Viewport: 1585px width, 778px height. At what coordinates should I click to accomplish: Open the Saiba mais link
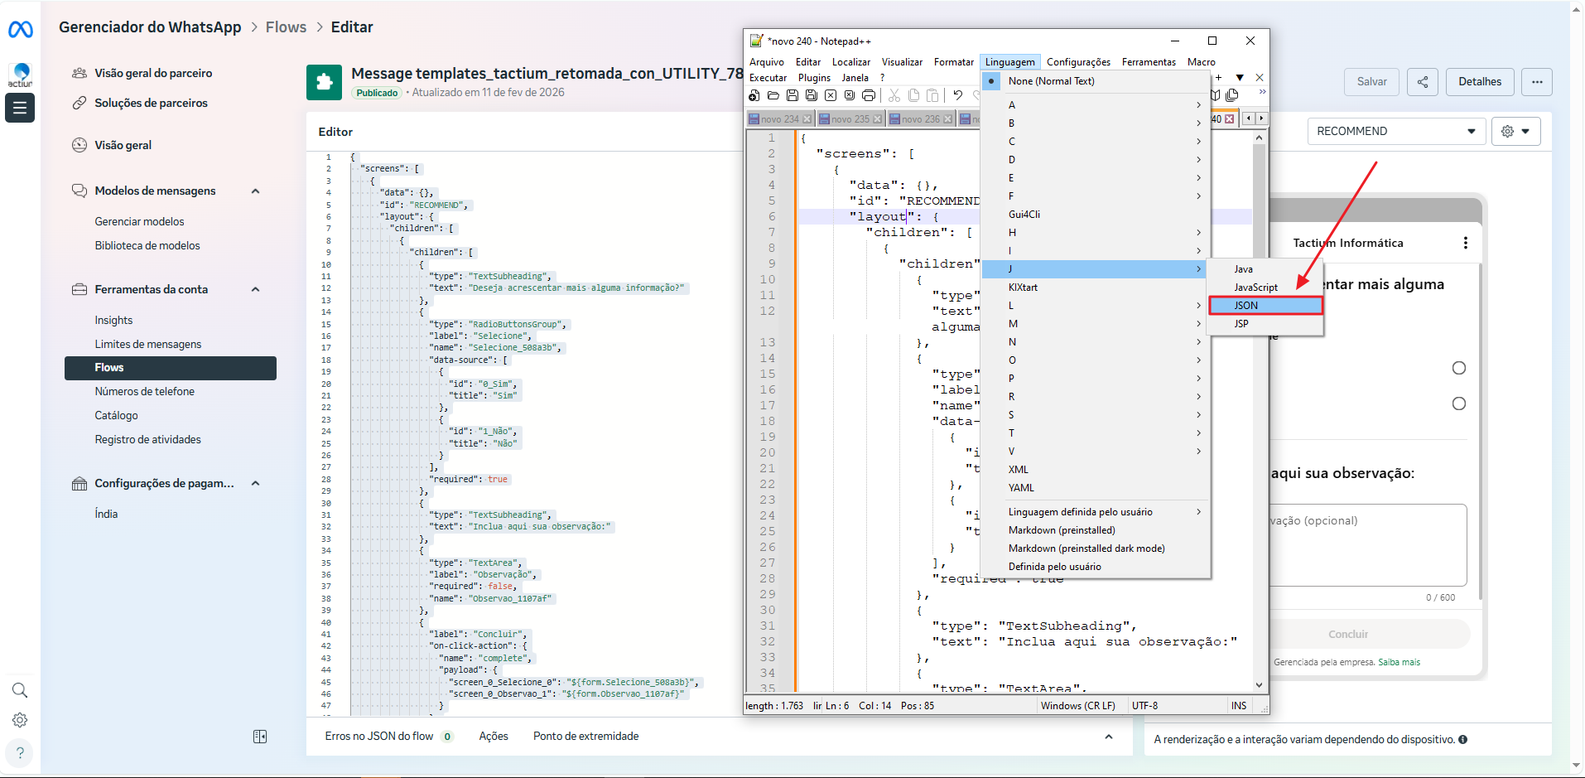point(1399,663)
